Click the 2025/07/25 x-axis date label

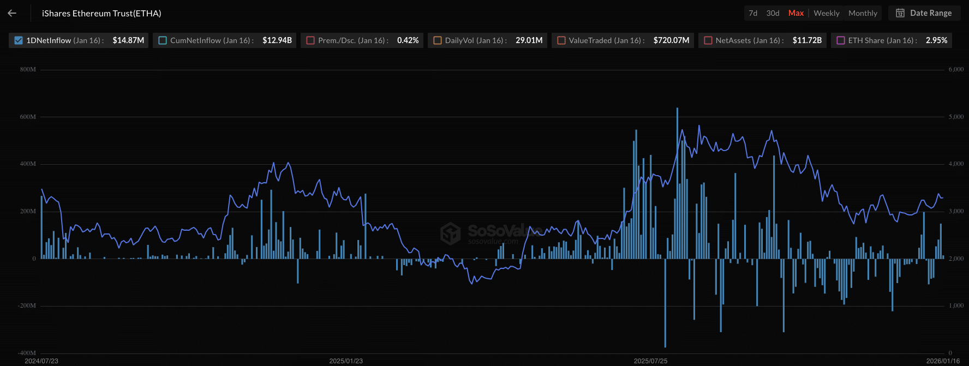(x=650, y=361)
